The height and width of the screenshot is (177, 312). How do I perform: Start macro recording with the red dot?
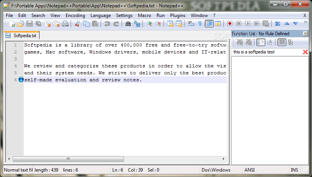click(x=230, y=24)
